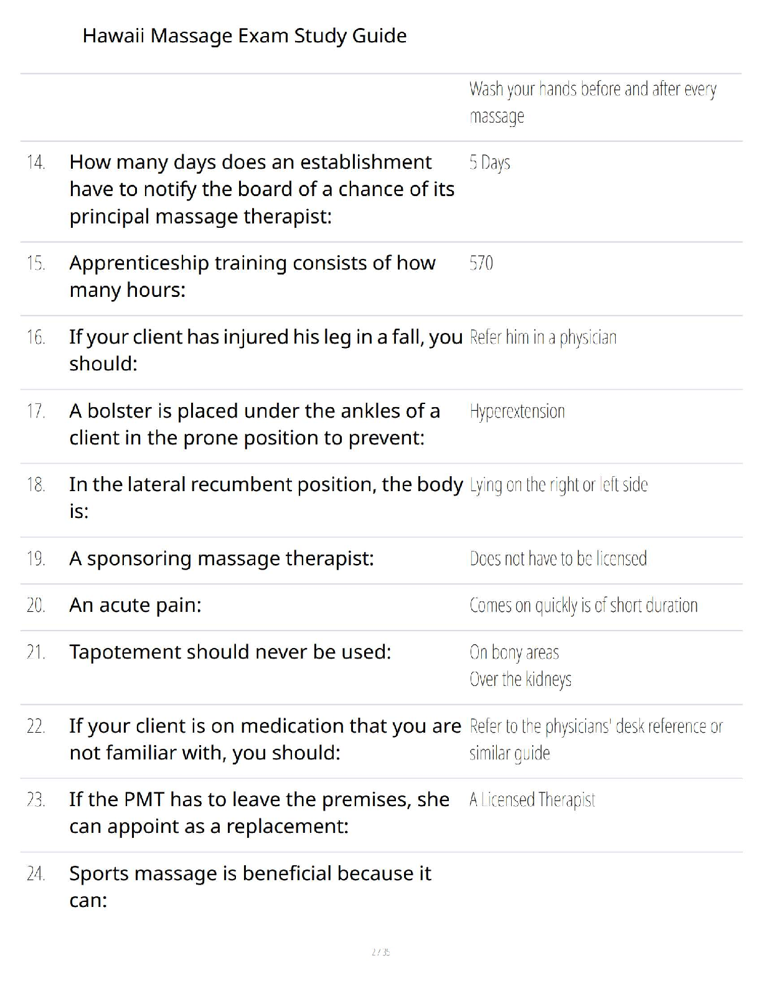Image resolution: width=762 pixels, height=986 pixels.
Task: Click the 'An acute pain:' question
Action: pyautogui.click(x=135, y=605)
